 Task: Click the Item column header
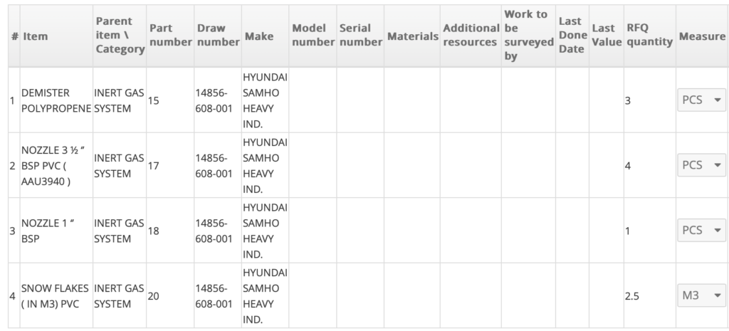[x=35, y=36]
